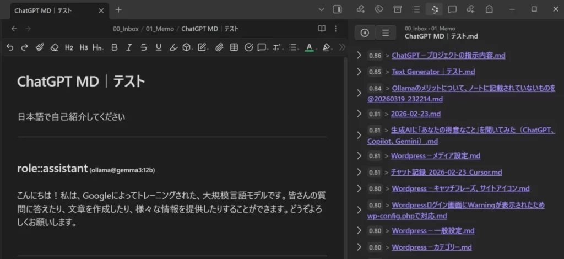This screenshot has width=564, height=259.
Task: Toggle bold formatting
Action: pos(115,47)
